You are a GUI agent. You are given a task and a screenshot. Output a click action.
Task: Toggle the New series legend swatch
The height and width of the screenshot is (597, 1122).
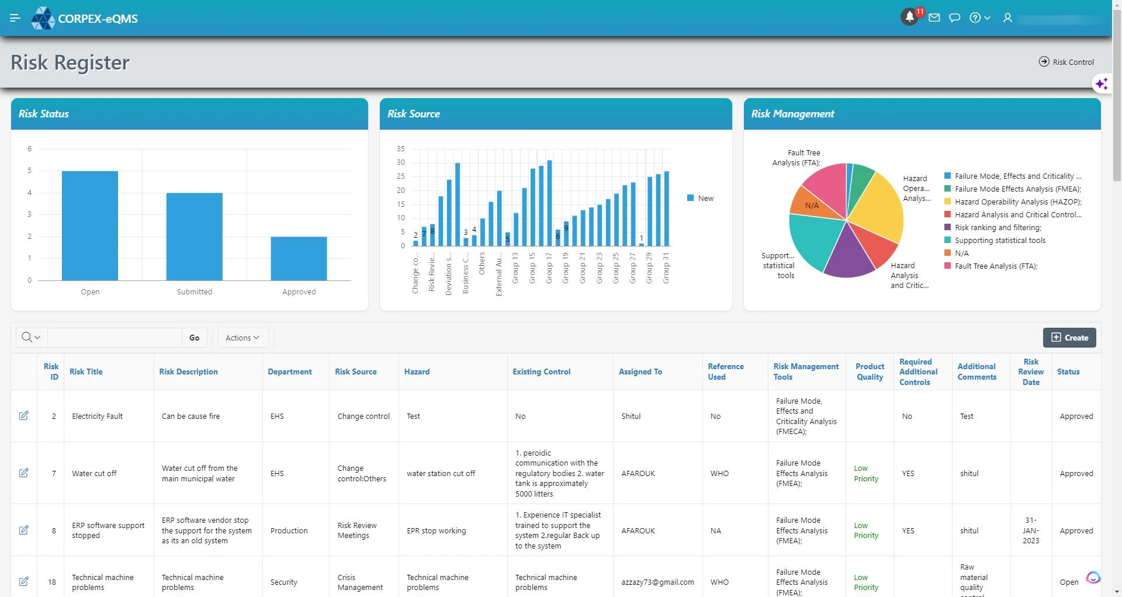click(x=691, y=199)
